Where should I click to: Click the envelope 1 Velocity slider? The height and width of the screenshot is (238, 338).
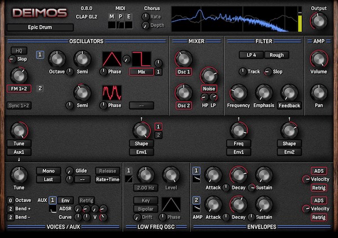[306, 179]
